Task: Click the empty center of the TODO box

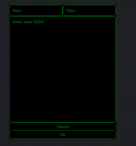Action: (63, 69)
